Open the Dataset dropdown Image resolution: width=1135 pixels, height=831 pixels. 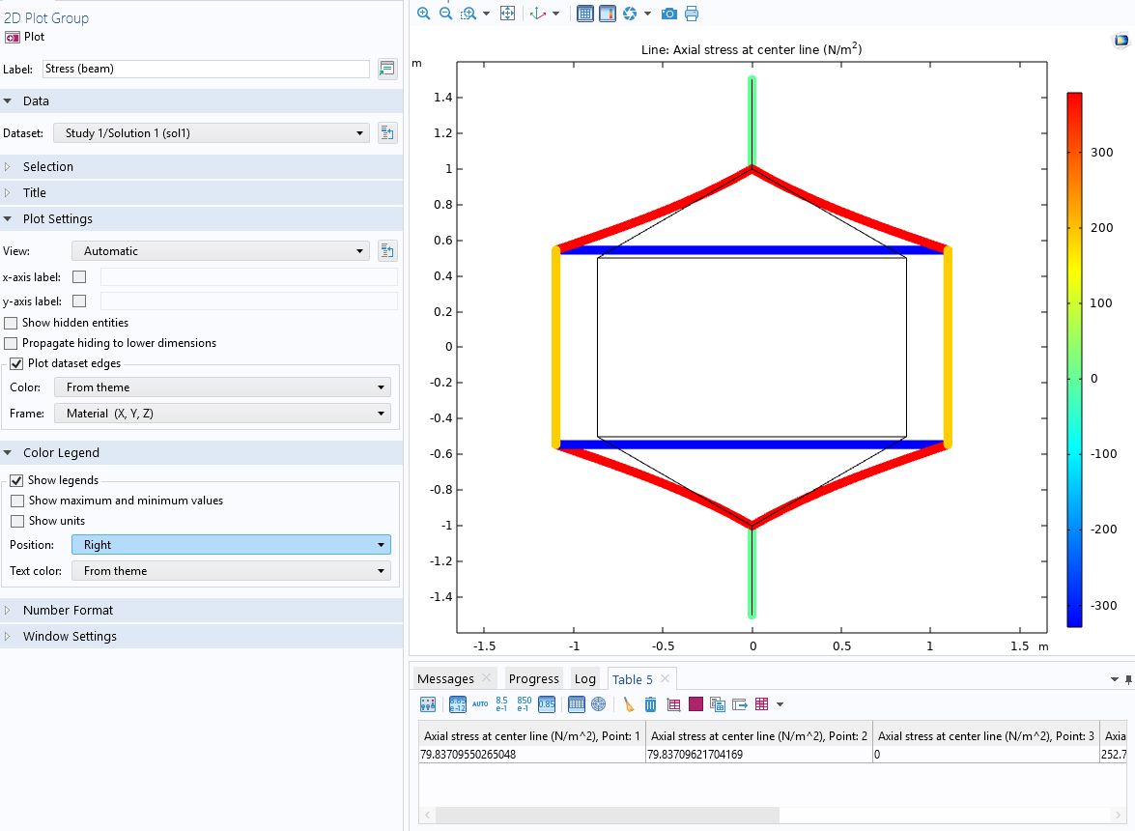pos(212,133)
